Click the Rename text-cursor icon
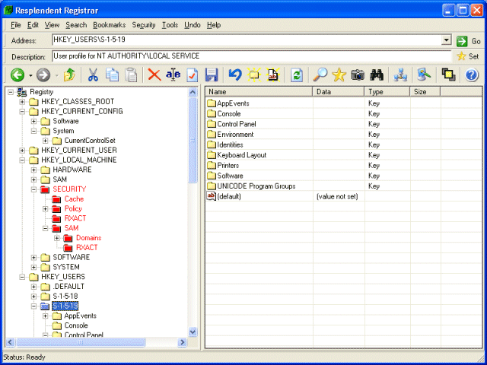This screenshot has width=487, height=365. click(x=173, y=75)
